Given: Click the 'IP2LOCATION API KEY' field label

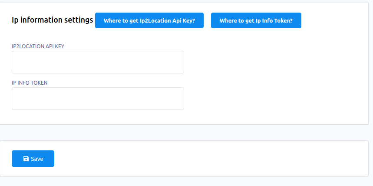Looking at the screenshot, I should (38, 46).
